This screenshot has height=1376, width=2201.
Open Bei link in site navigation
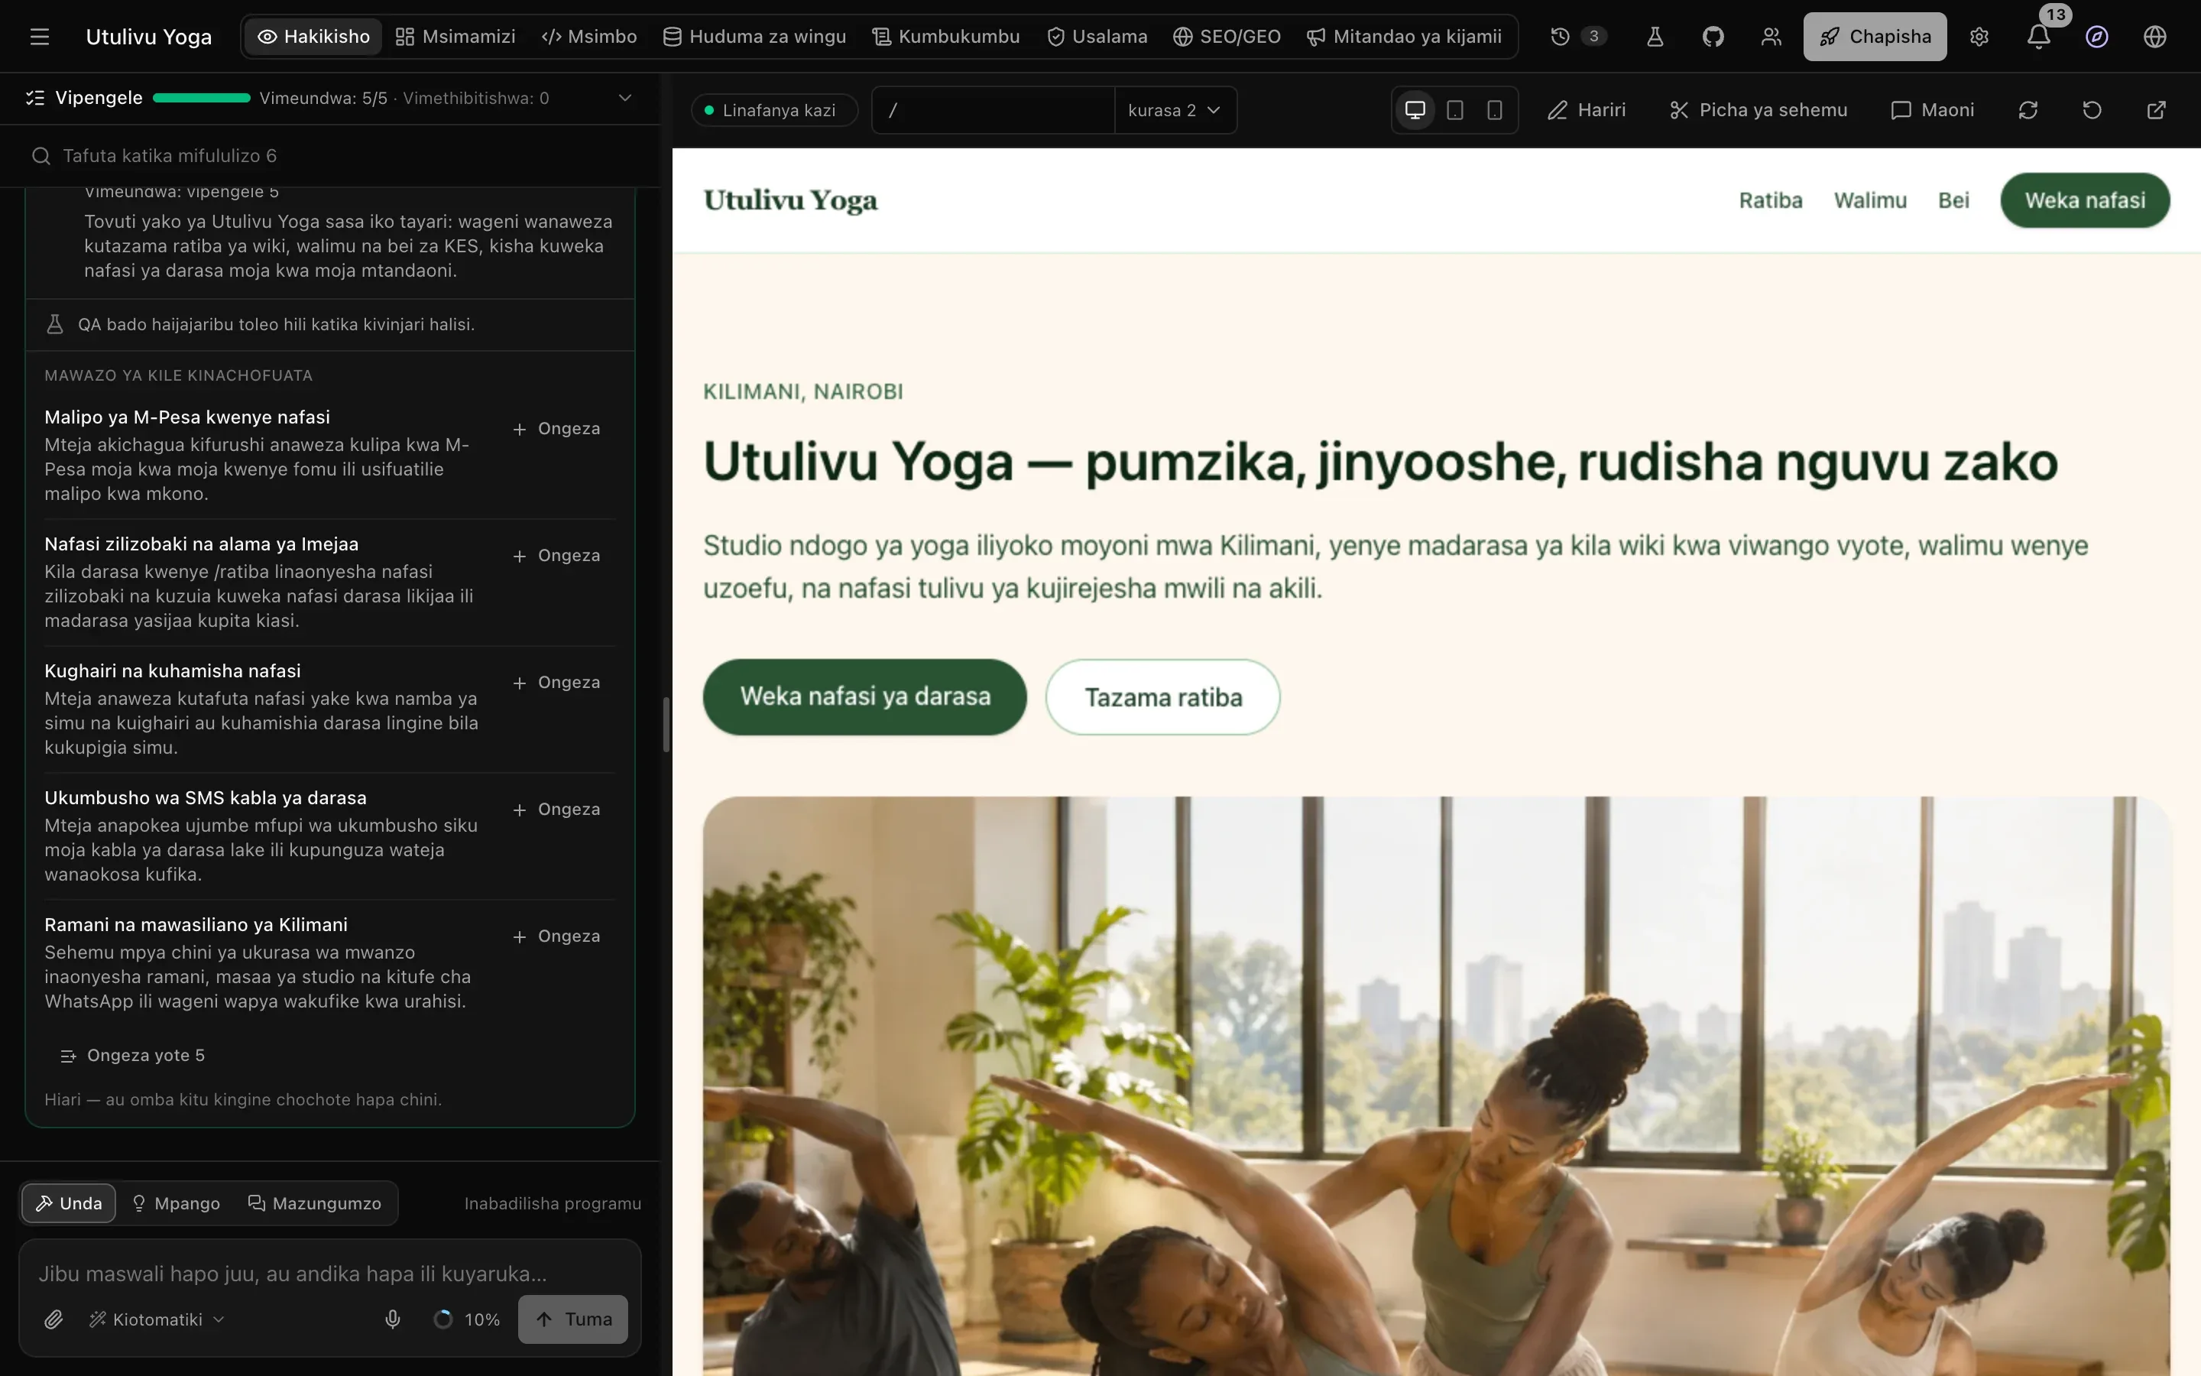click(x=1953, y=200)
